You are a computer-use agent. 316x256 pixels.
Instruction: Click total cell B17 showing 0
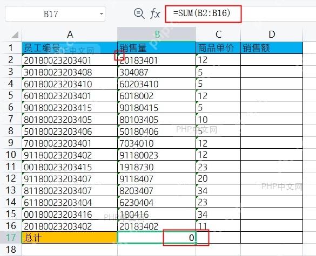click(157, 238)
